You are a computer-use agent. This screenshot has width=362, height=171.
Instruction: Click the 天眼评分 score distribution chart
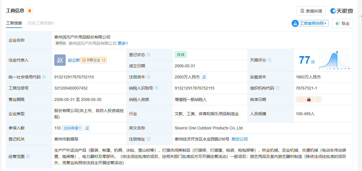(x=334, y=60)
